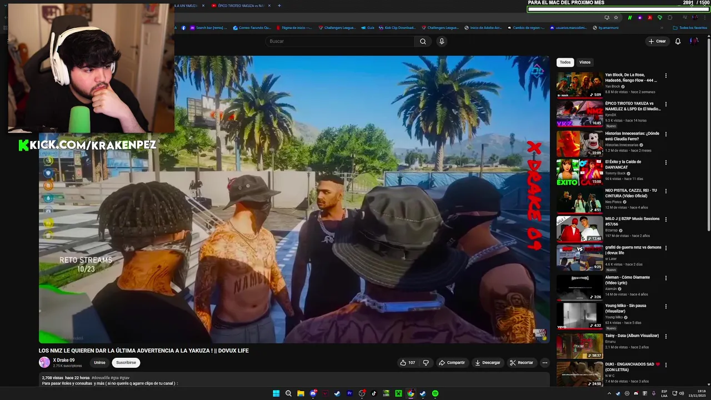The height and width of the screenshot is (400, 711).
Task: Open Historias Innecesarias Claudia Ferro thumbnail
Action: 579,143
